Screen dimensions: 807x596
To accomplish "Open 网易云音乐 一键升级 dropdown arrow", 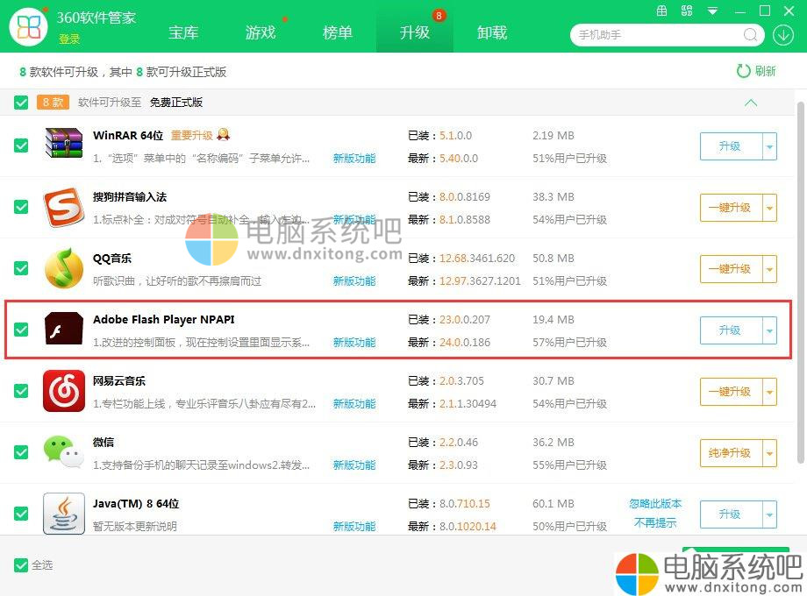I will coord(769,392).
